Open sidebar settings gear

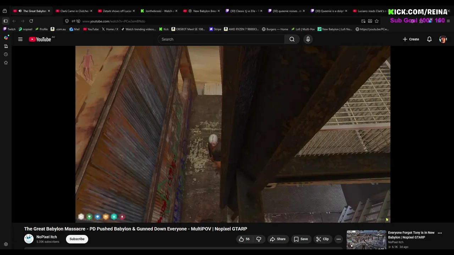(6, 244)
